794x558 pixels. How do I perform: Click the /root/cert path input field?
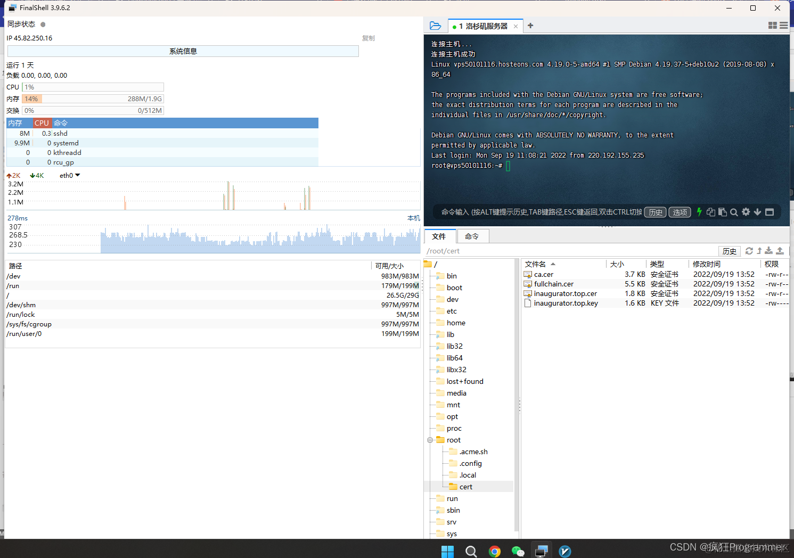[571, 251]
